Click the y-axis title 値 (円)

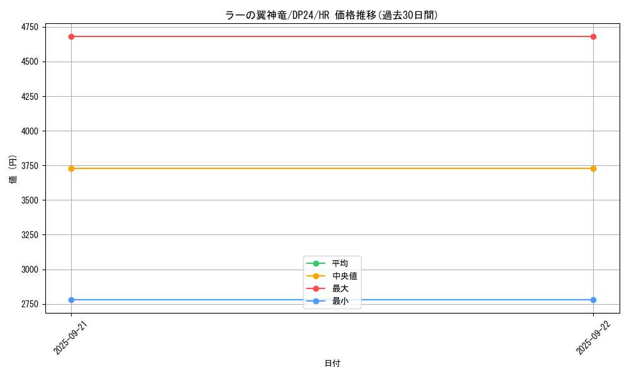click(13, 169)
